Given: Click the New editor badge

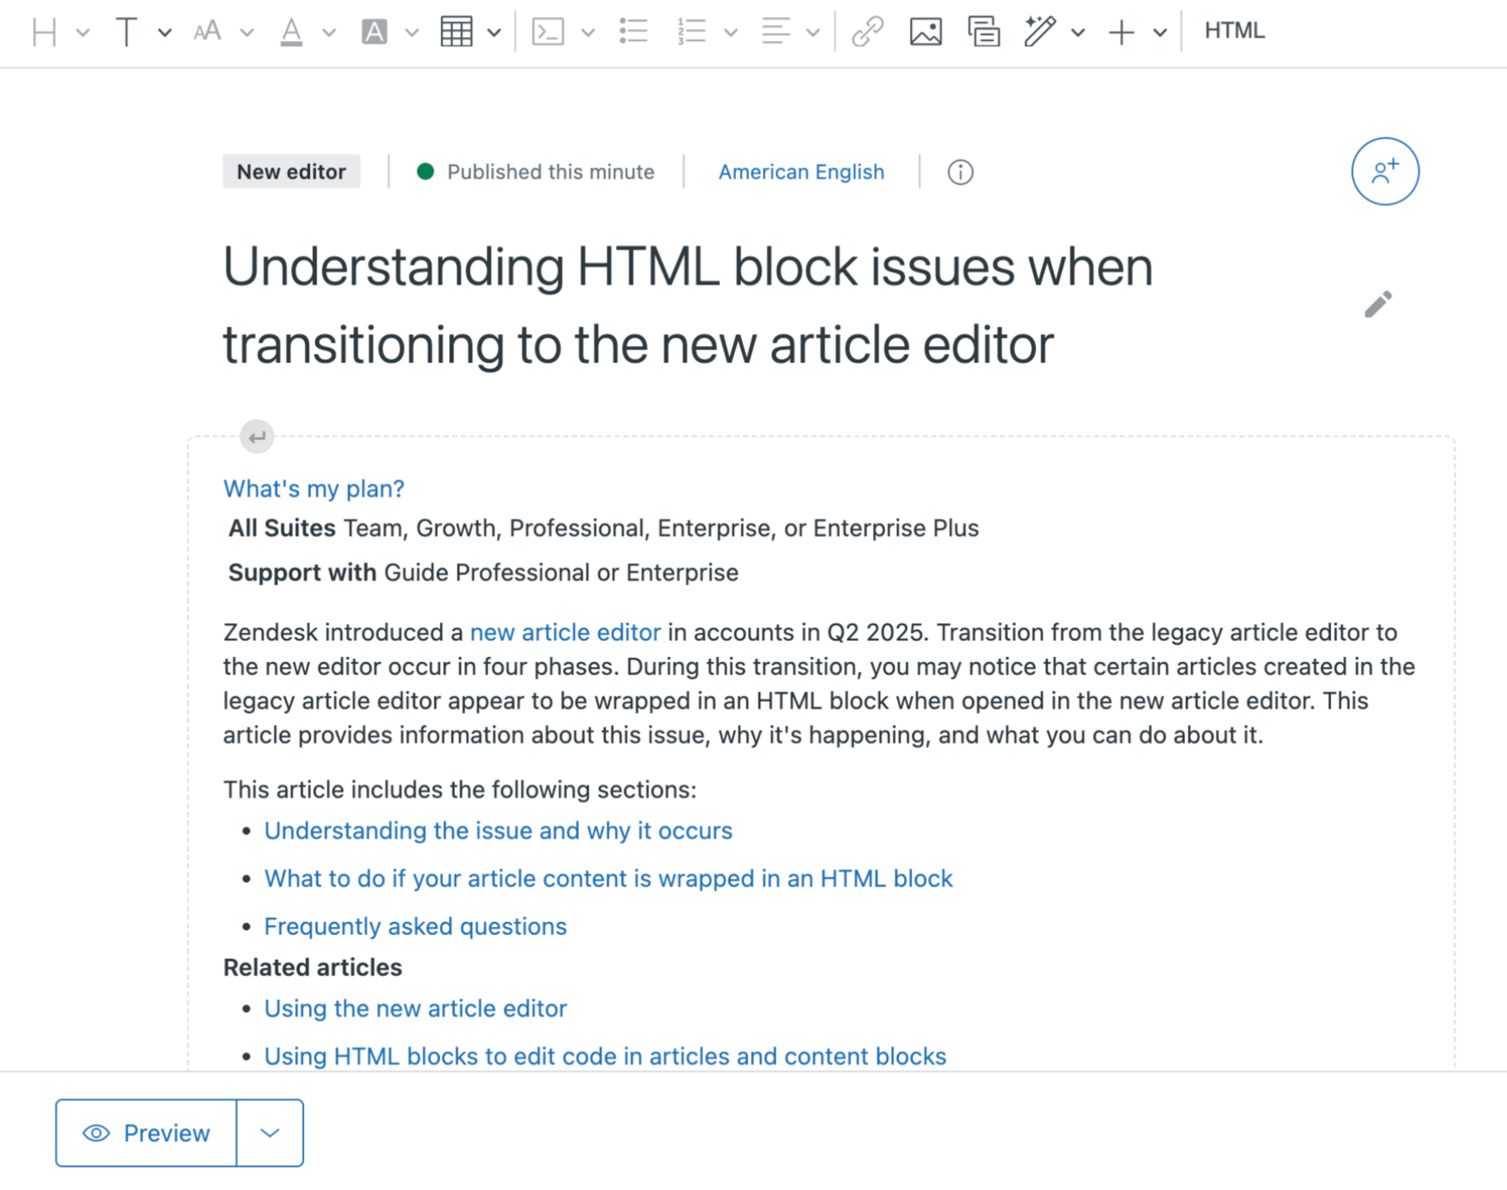Looking at the screenshot, I should click(x=291, y=172).
